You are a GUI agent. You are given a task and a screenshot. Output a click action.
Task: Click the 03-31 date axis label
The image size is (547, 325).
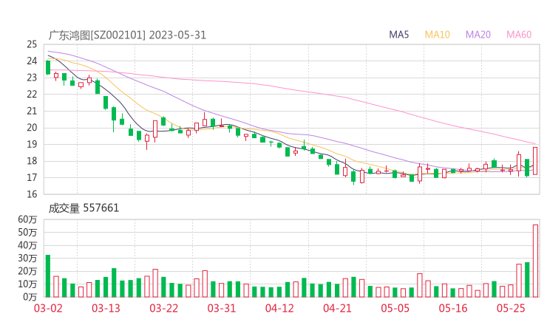point(222,308)
